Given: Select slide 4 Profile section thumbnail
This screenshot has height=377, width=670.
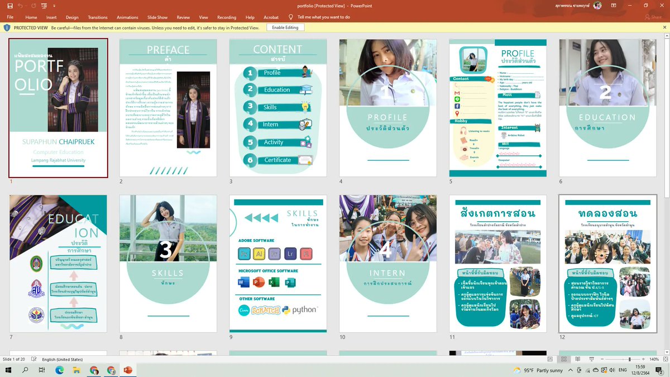Looking at the screenshot, I should pos(388,107).
